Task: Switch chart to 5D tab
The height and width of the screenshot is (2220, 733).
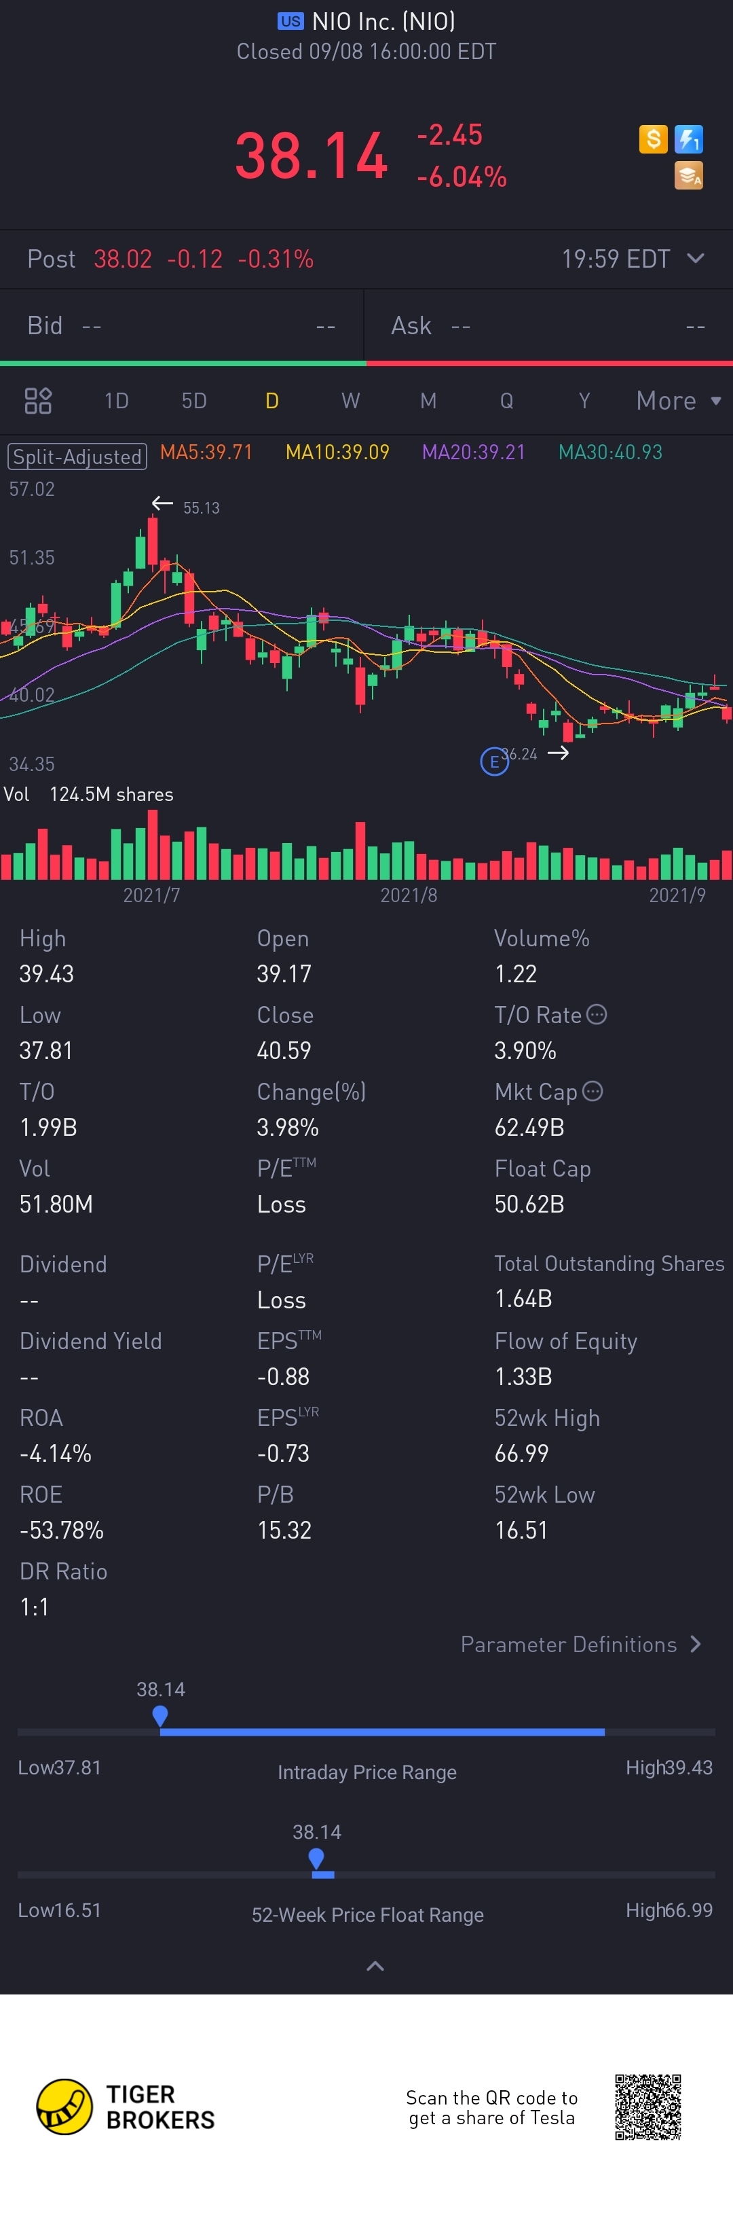Action: 194,401
